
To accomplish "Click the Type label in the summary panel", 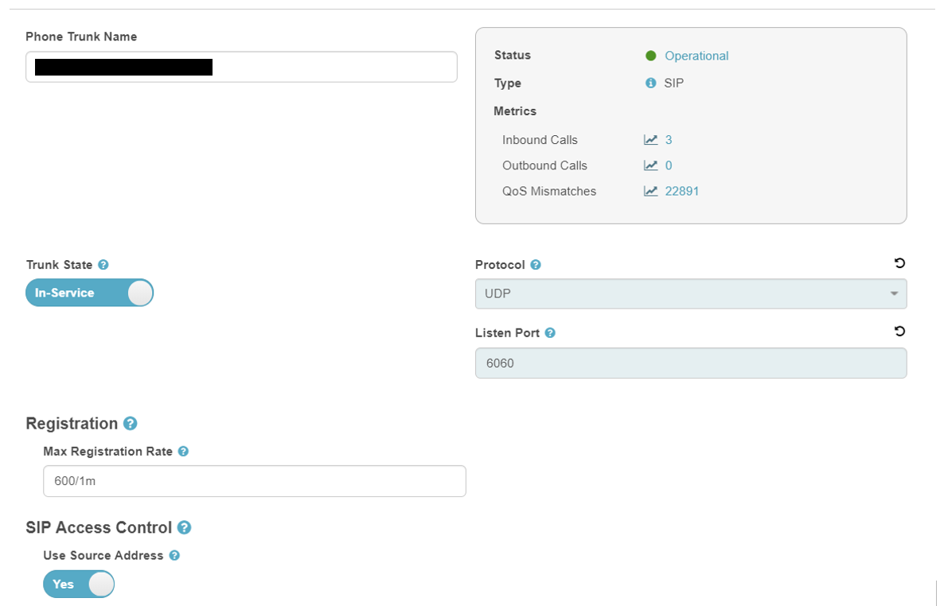I will pos(508,84).
